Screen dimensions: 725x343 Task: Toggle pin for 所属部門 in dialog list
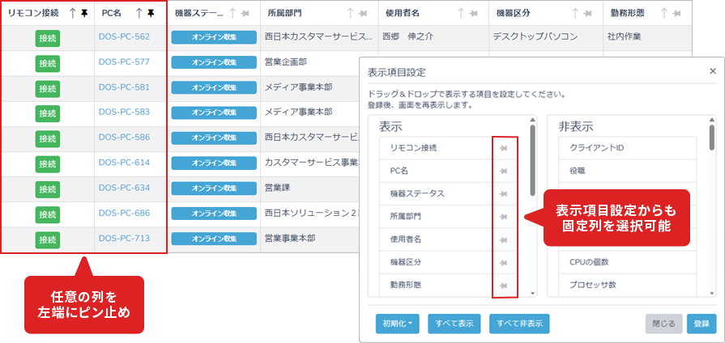pos(504,217)
